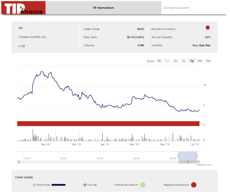Click the 2014 label in navigator
Screen dimensions: 230x195
coord(100,158)
